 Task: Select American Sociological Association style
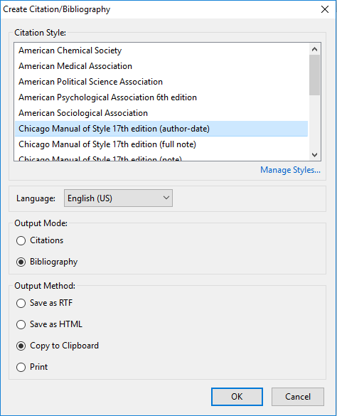tap(161, 113)
